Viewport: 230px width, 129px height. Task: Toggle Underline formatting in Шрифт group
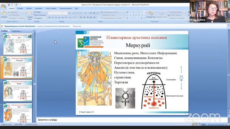pos(56,18)
